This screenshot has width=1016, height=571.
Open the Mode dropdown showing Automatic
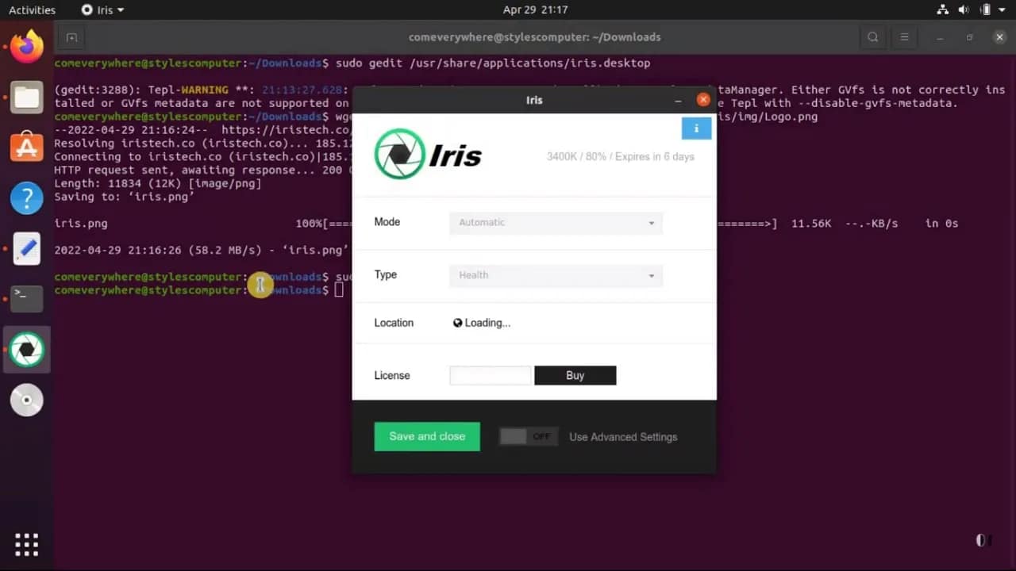pos(555,223)
